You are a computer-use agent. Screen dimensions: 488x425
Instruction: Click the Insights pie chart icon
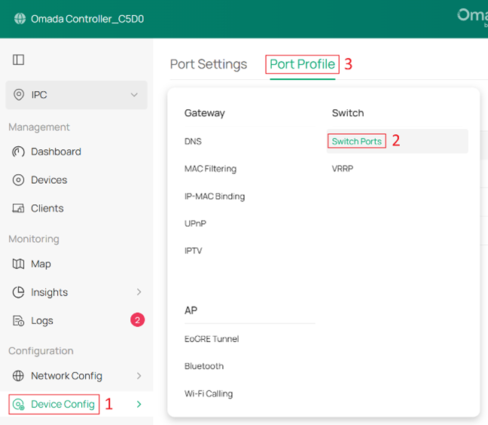(18, 292)
